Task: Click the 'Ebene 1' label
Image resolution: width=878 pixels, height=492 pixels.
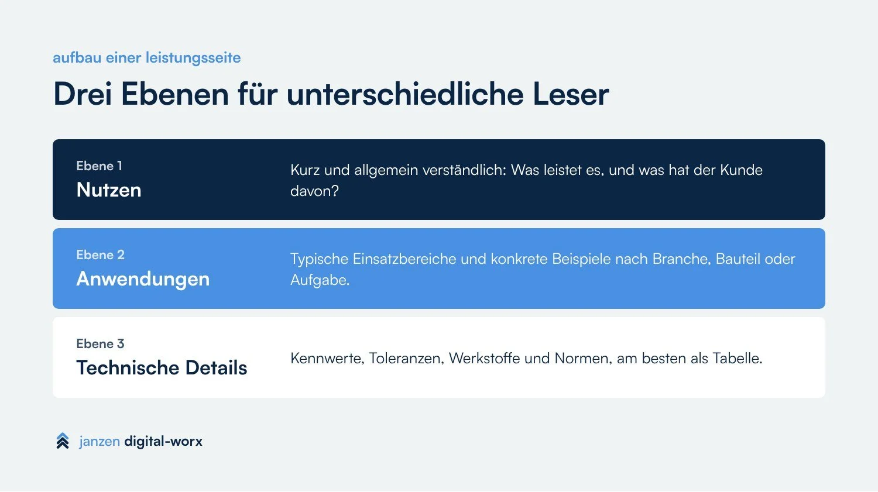Action: 99,166
